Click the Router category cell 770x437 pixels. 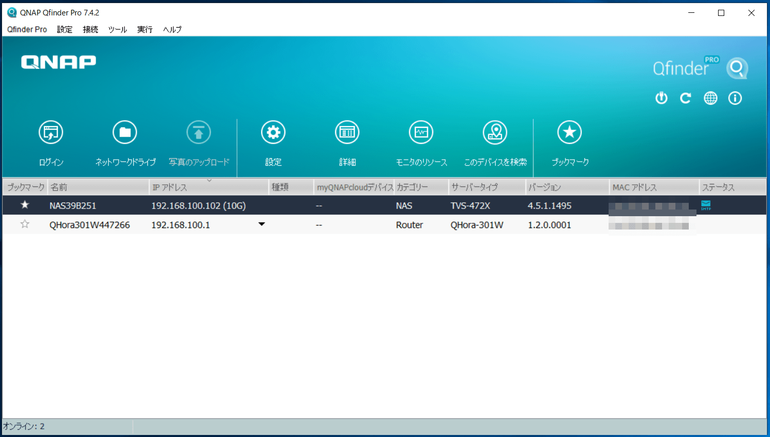point(409,225)
